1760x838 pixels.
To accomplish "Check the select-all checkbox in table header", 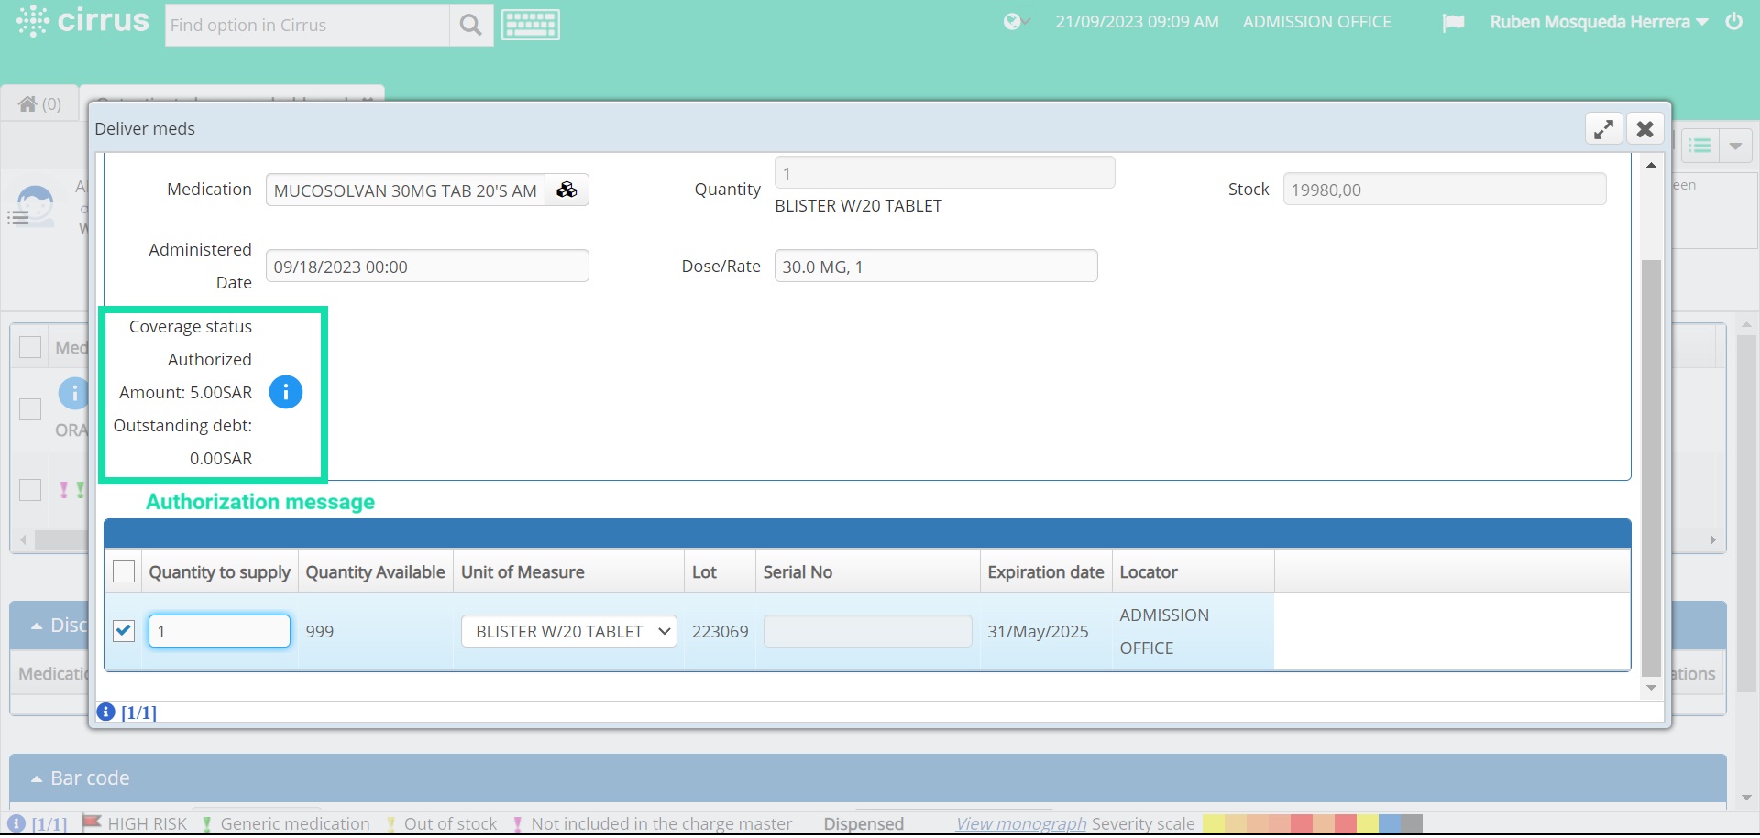I will 124,571.
